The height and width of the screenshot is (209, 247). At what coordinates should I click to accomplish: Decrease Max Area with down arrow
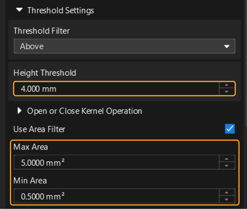tap(227, 166)
